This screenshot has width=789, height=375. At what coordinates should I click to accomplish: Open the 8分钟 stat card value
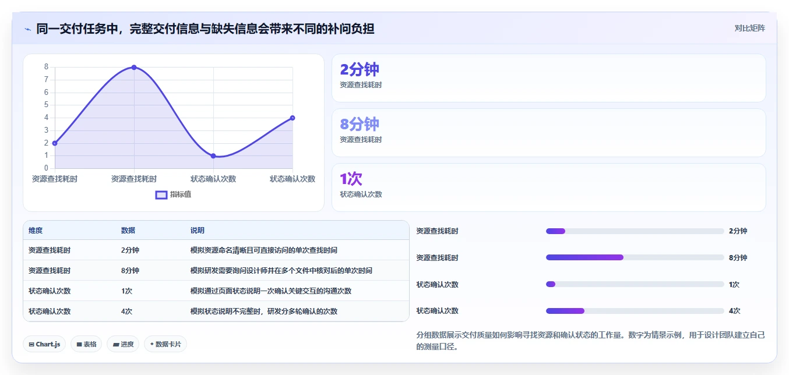tap(360, 124)
